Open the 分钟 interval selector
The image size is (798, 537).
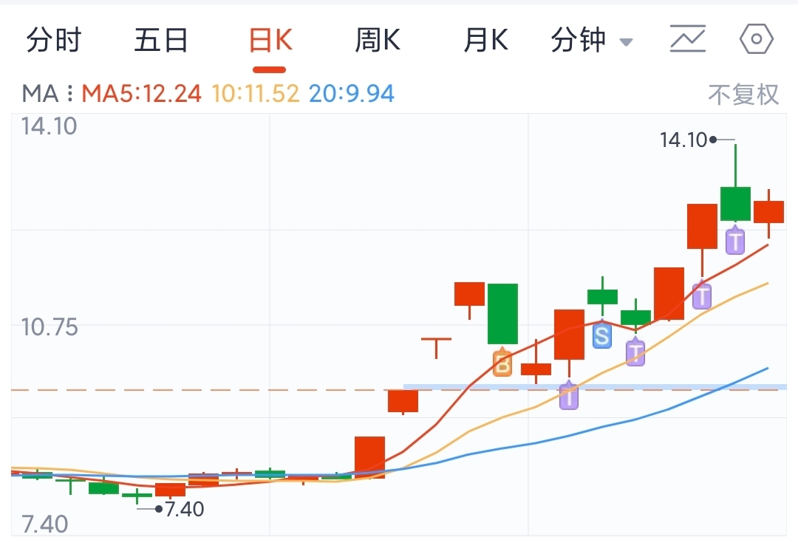[x=591, y=40]
